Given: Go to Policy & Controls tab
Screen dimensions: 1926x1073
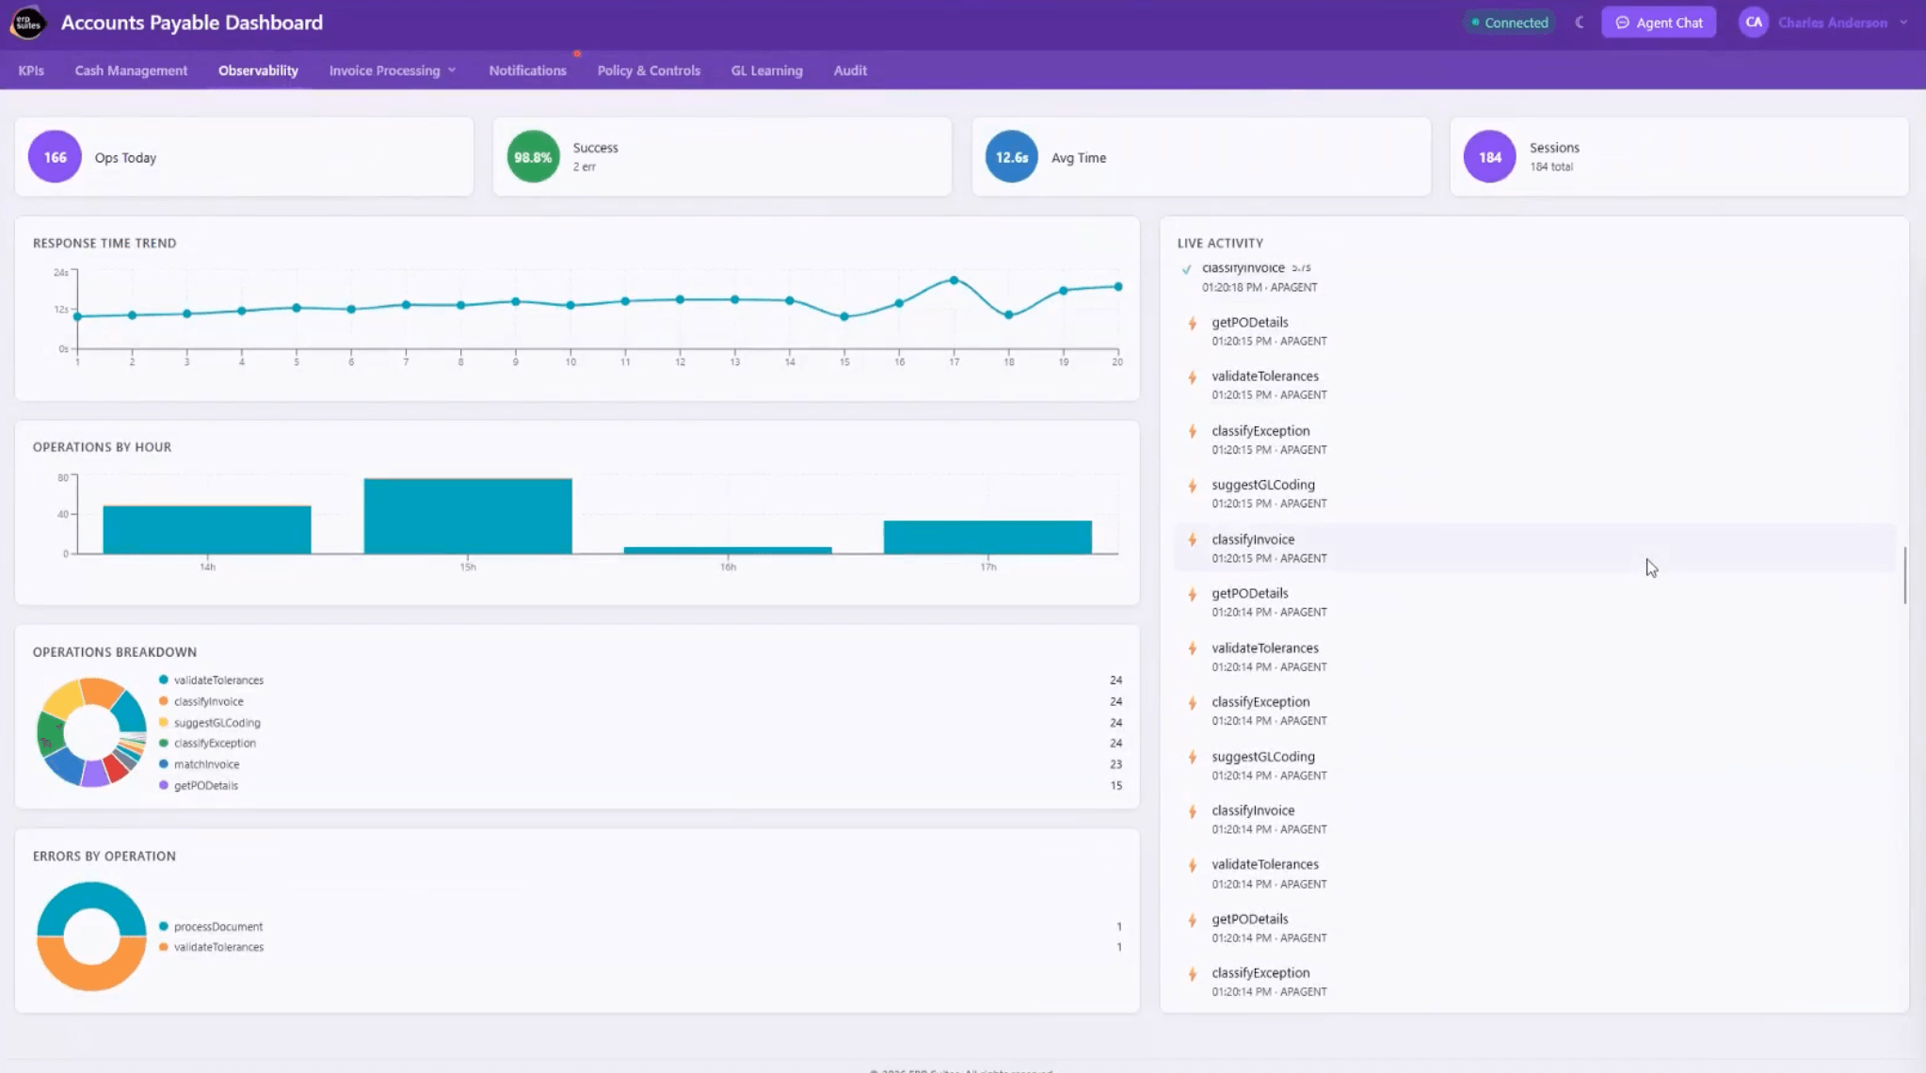Looking at the screenshot, I should pos(649,71).
